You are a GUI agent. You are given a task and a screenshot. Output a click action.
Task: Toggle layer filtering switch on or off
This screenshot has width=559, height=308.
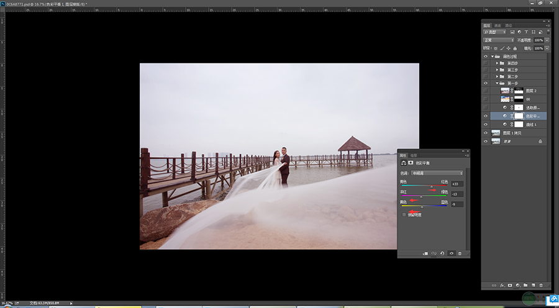(548, 32)
